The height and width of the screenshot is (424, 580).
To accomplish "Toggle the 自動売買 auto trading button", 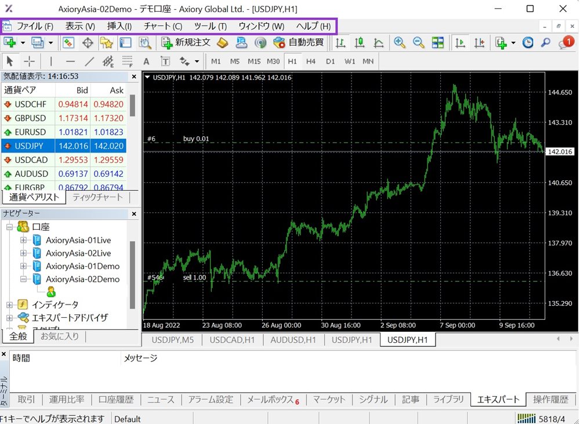I will point(299,42).
